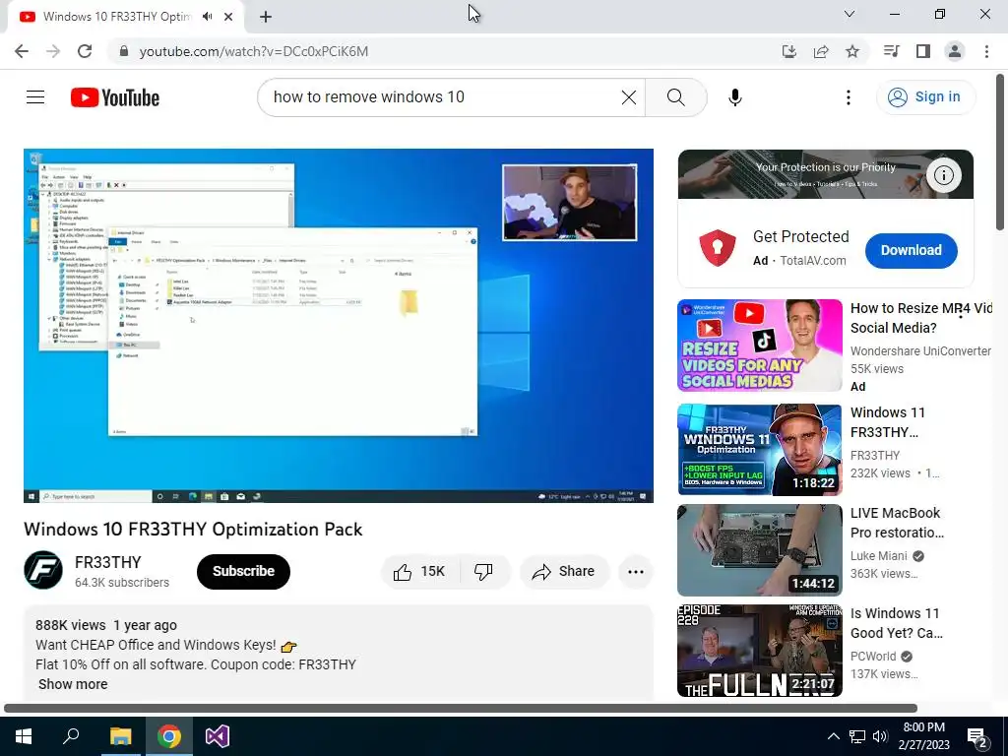Open FR33THY channel name link
This screenshot has width=1008, height=756.
pyautogui.click(x=108, y=562)
